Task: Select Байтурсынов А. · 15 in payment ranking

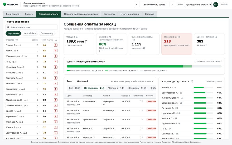Action: [x=191, y=93]
